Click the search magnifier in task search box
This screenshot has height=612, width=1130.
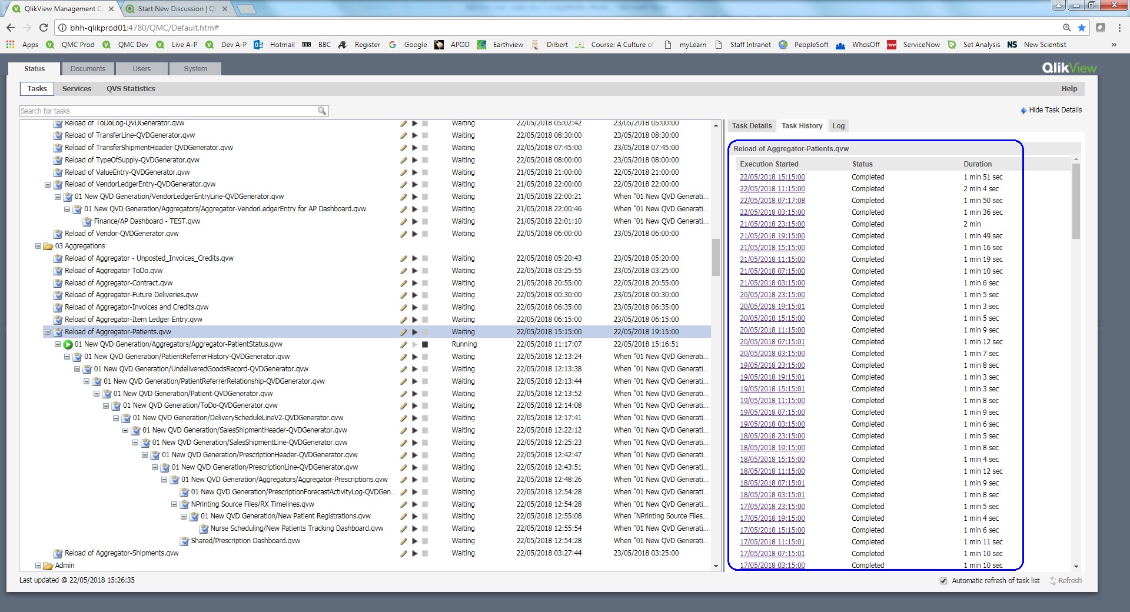tap(322, 111)
